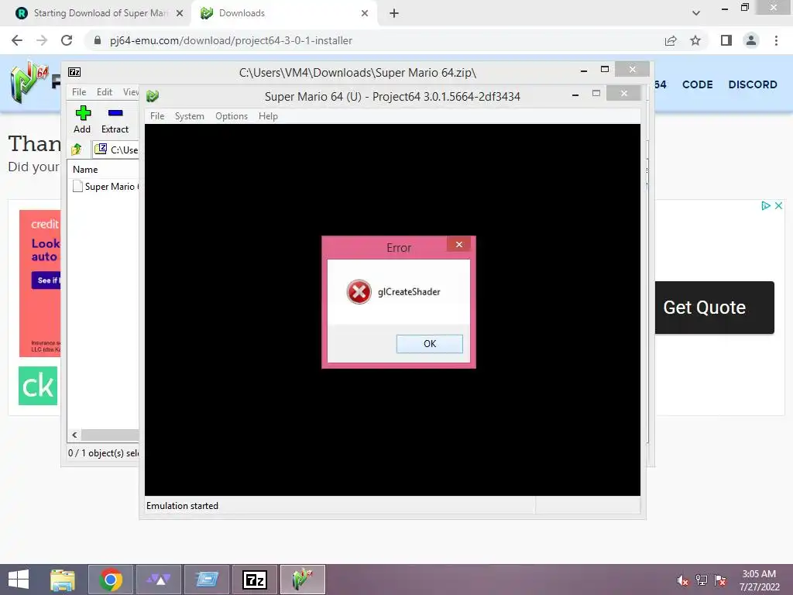793x595 pixels.
Task: Click the share page icon
Action: (671, 40)
